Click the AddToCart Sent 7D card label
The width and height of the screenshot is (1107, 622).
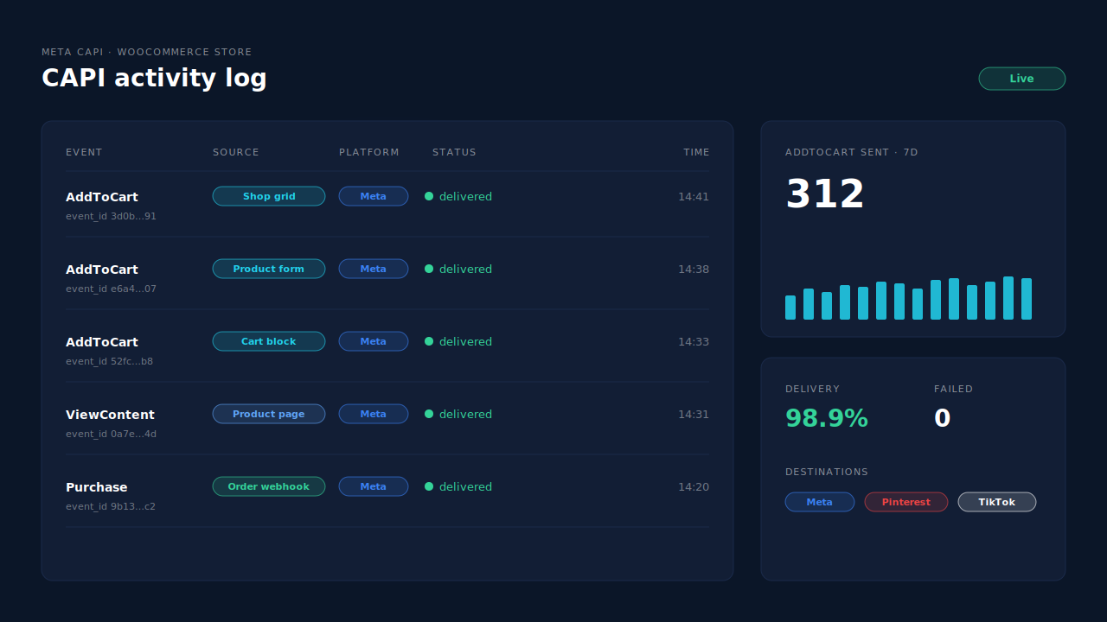852,152
